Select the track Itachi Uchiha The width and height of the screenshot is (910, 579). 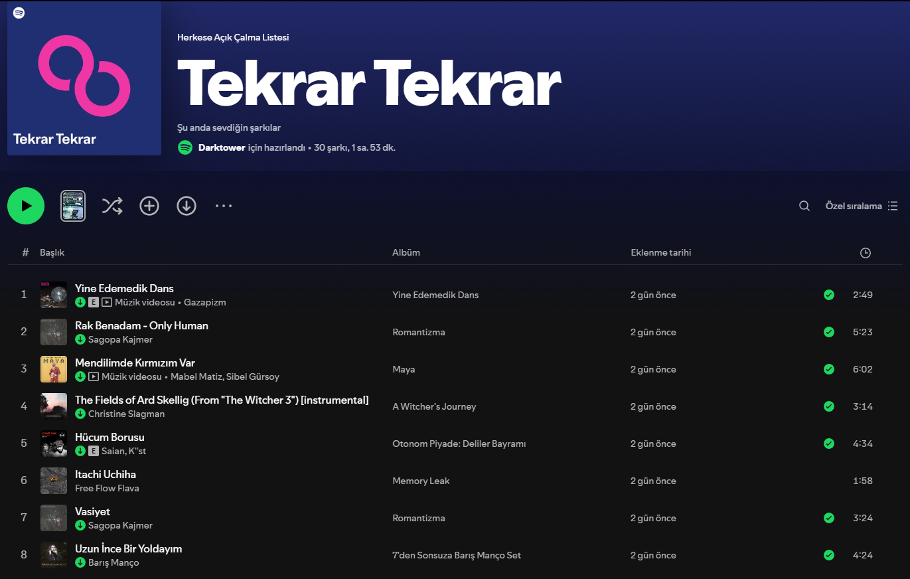pos(106,474)
